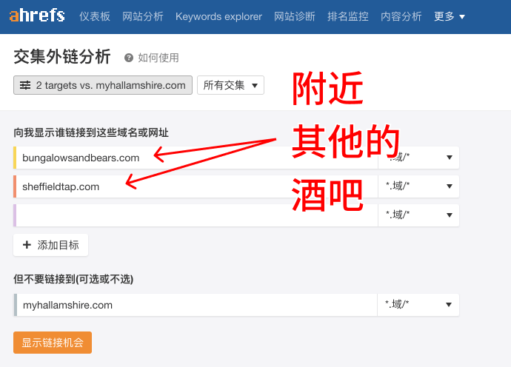Open the 如何使用 help link
Viewport: 511px width, 367px height.
click(158, 58)
